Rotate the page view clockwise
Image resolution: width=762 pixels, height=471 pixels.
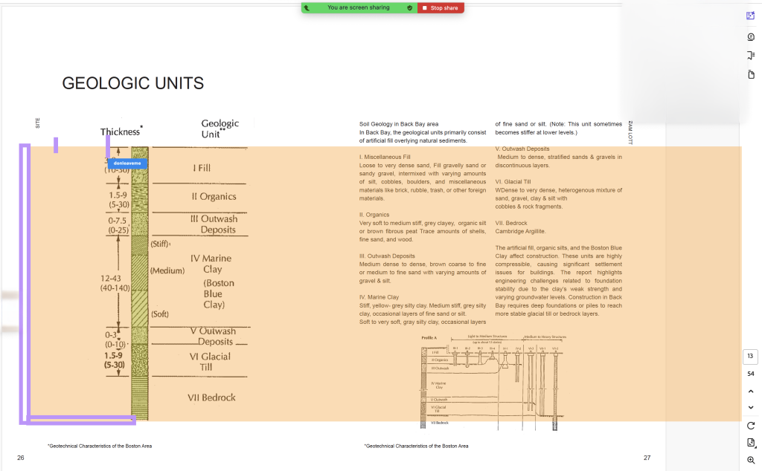pyautogui.click(x=751, y=426)
